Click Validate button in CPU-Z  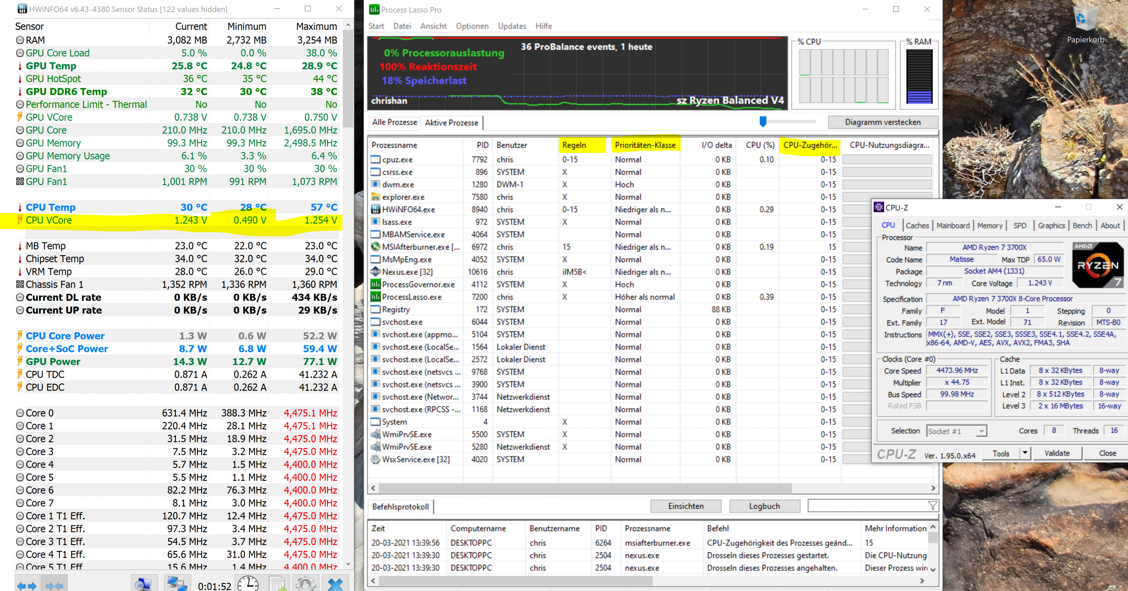tap(1057, 453)
